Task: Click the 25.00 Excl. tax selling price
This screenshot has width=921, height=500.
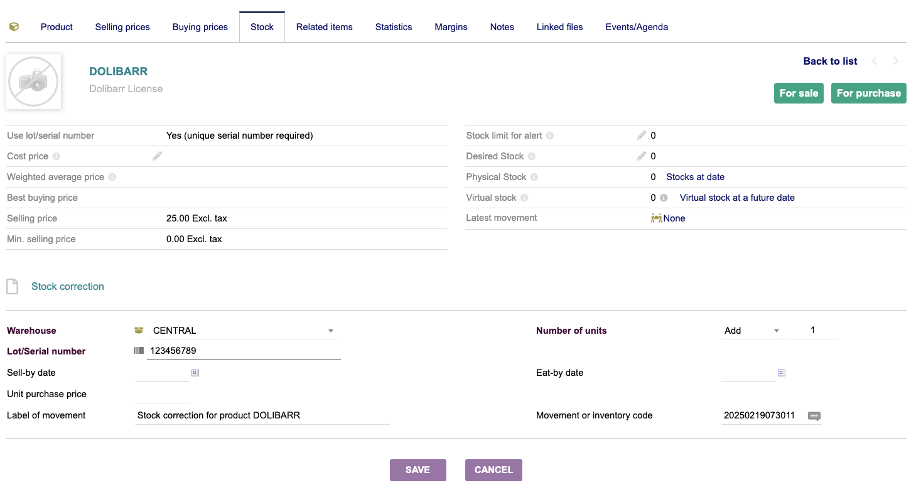Action: pos(197,218)
